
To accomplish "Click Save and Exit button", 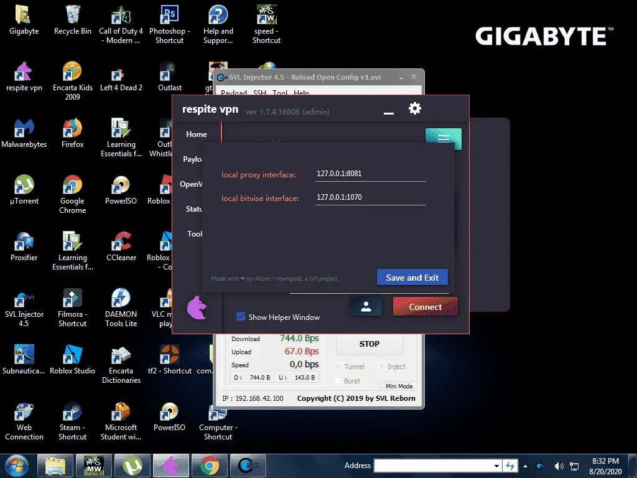I will pos(412,277).
